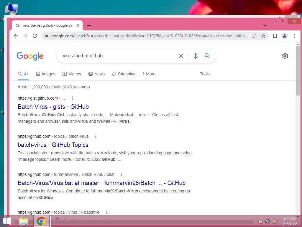Reload the current page

click(35, 36)
